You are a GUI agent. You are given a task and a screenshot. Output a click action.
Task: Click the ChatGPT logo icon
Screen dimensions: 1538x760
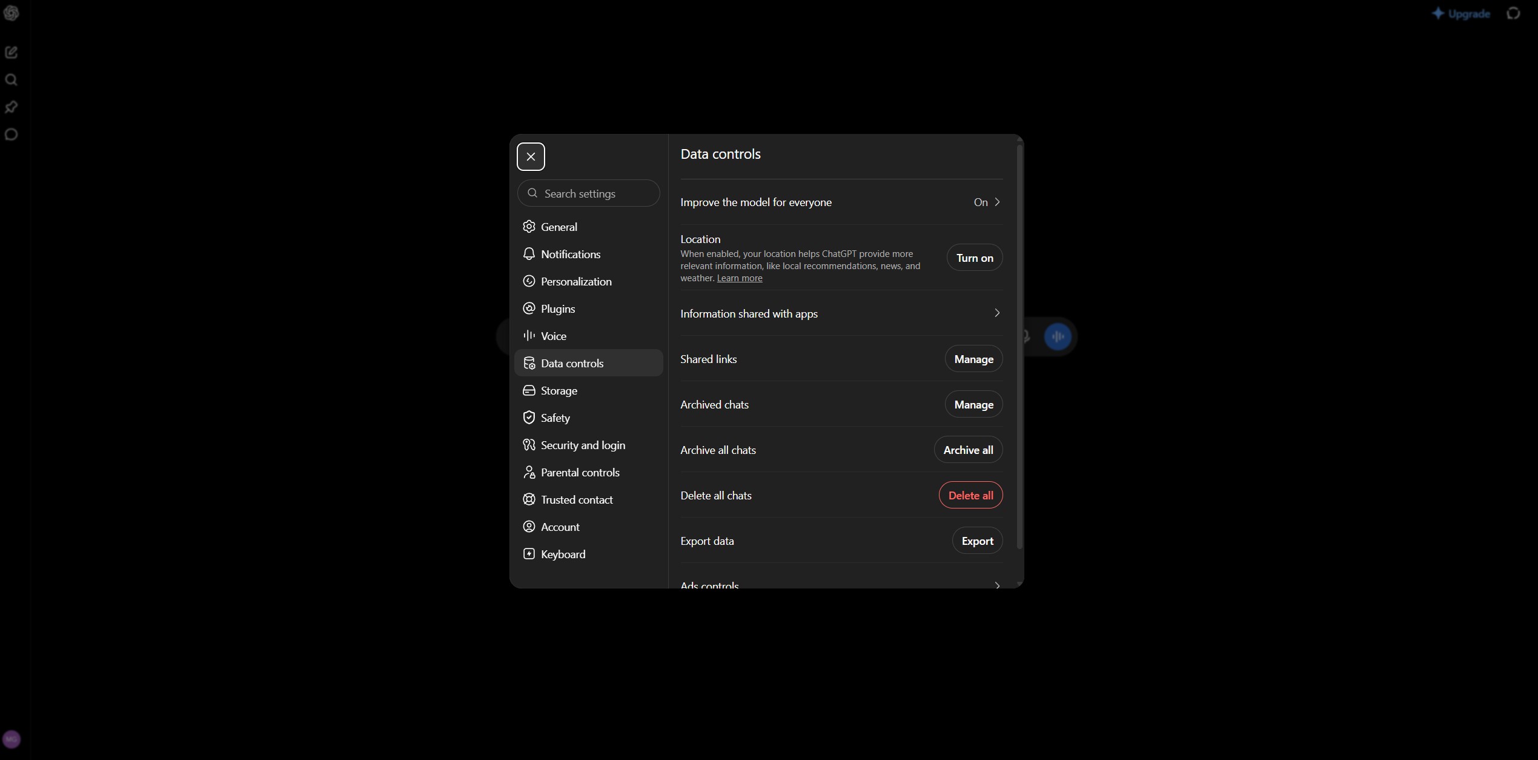coord(12,13)
